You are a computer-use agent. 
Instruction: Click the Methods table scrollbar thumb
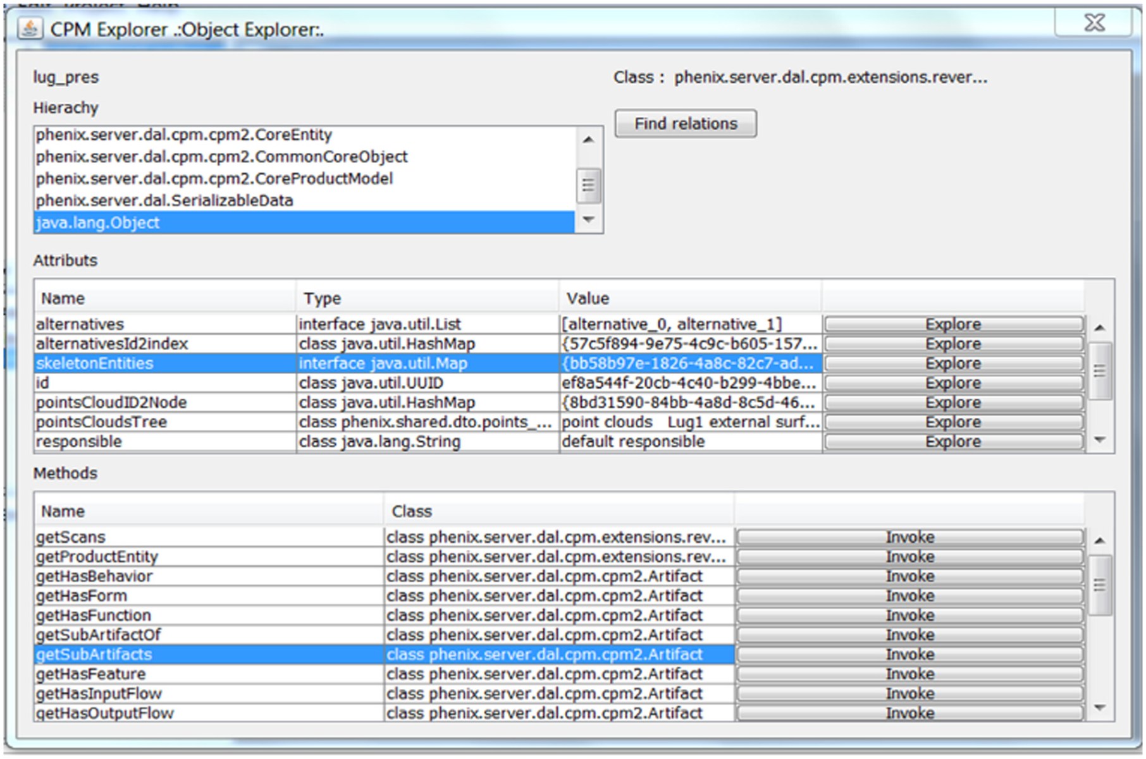pos(1100,586)
